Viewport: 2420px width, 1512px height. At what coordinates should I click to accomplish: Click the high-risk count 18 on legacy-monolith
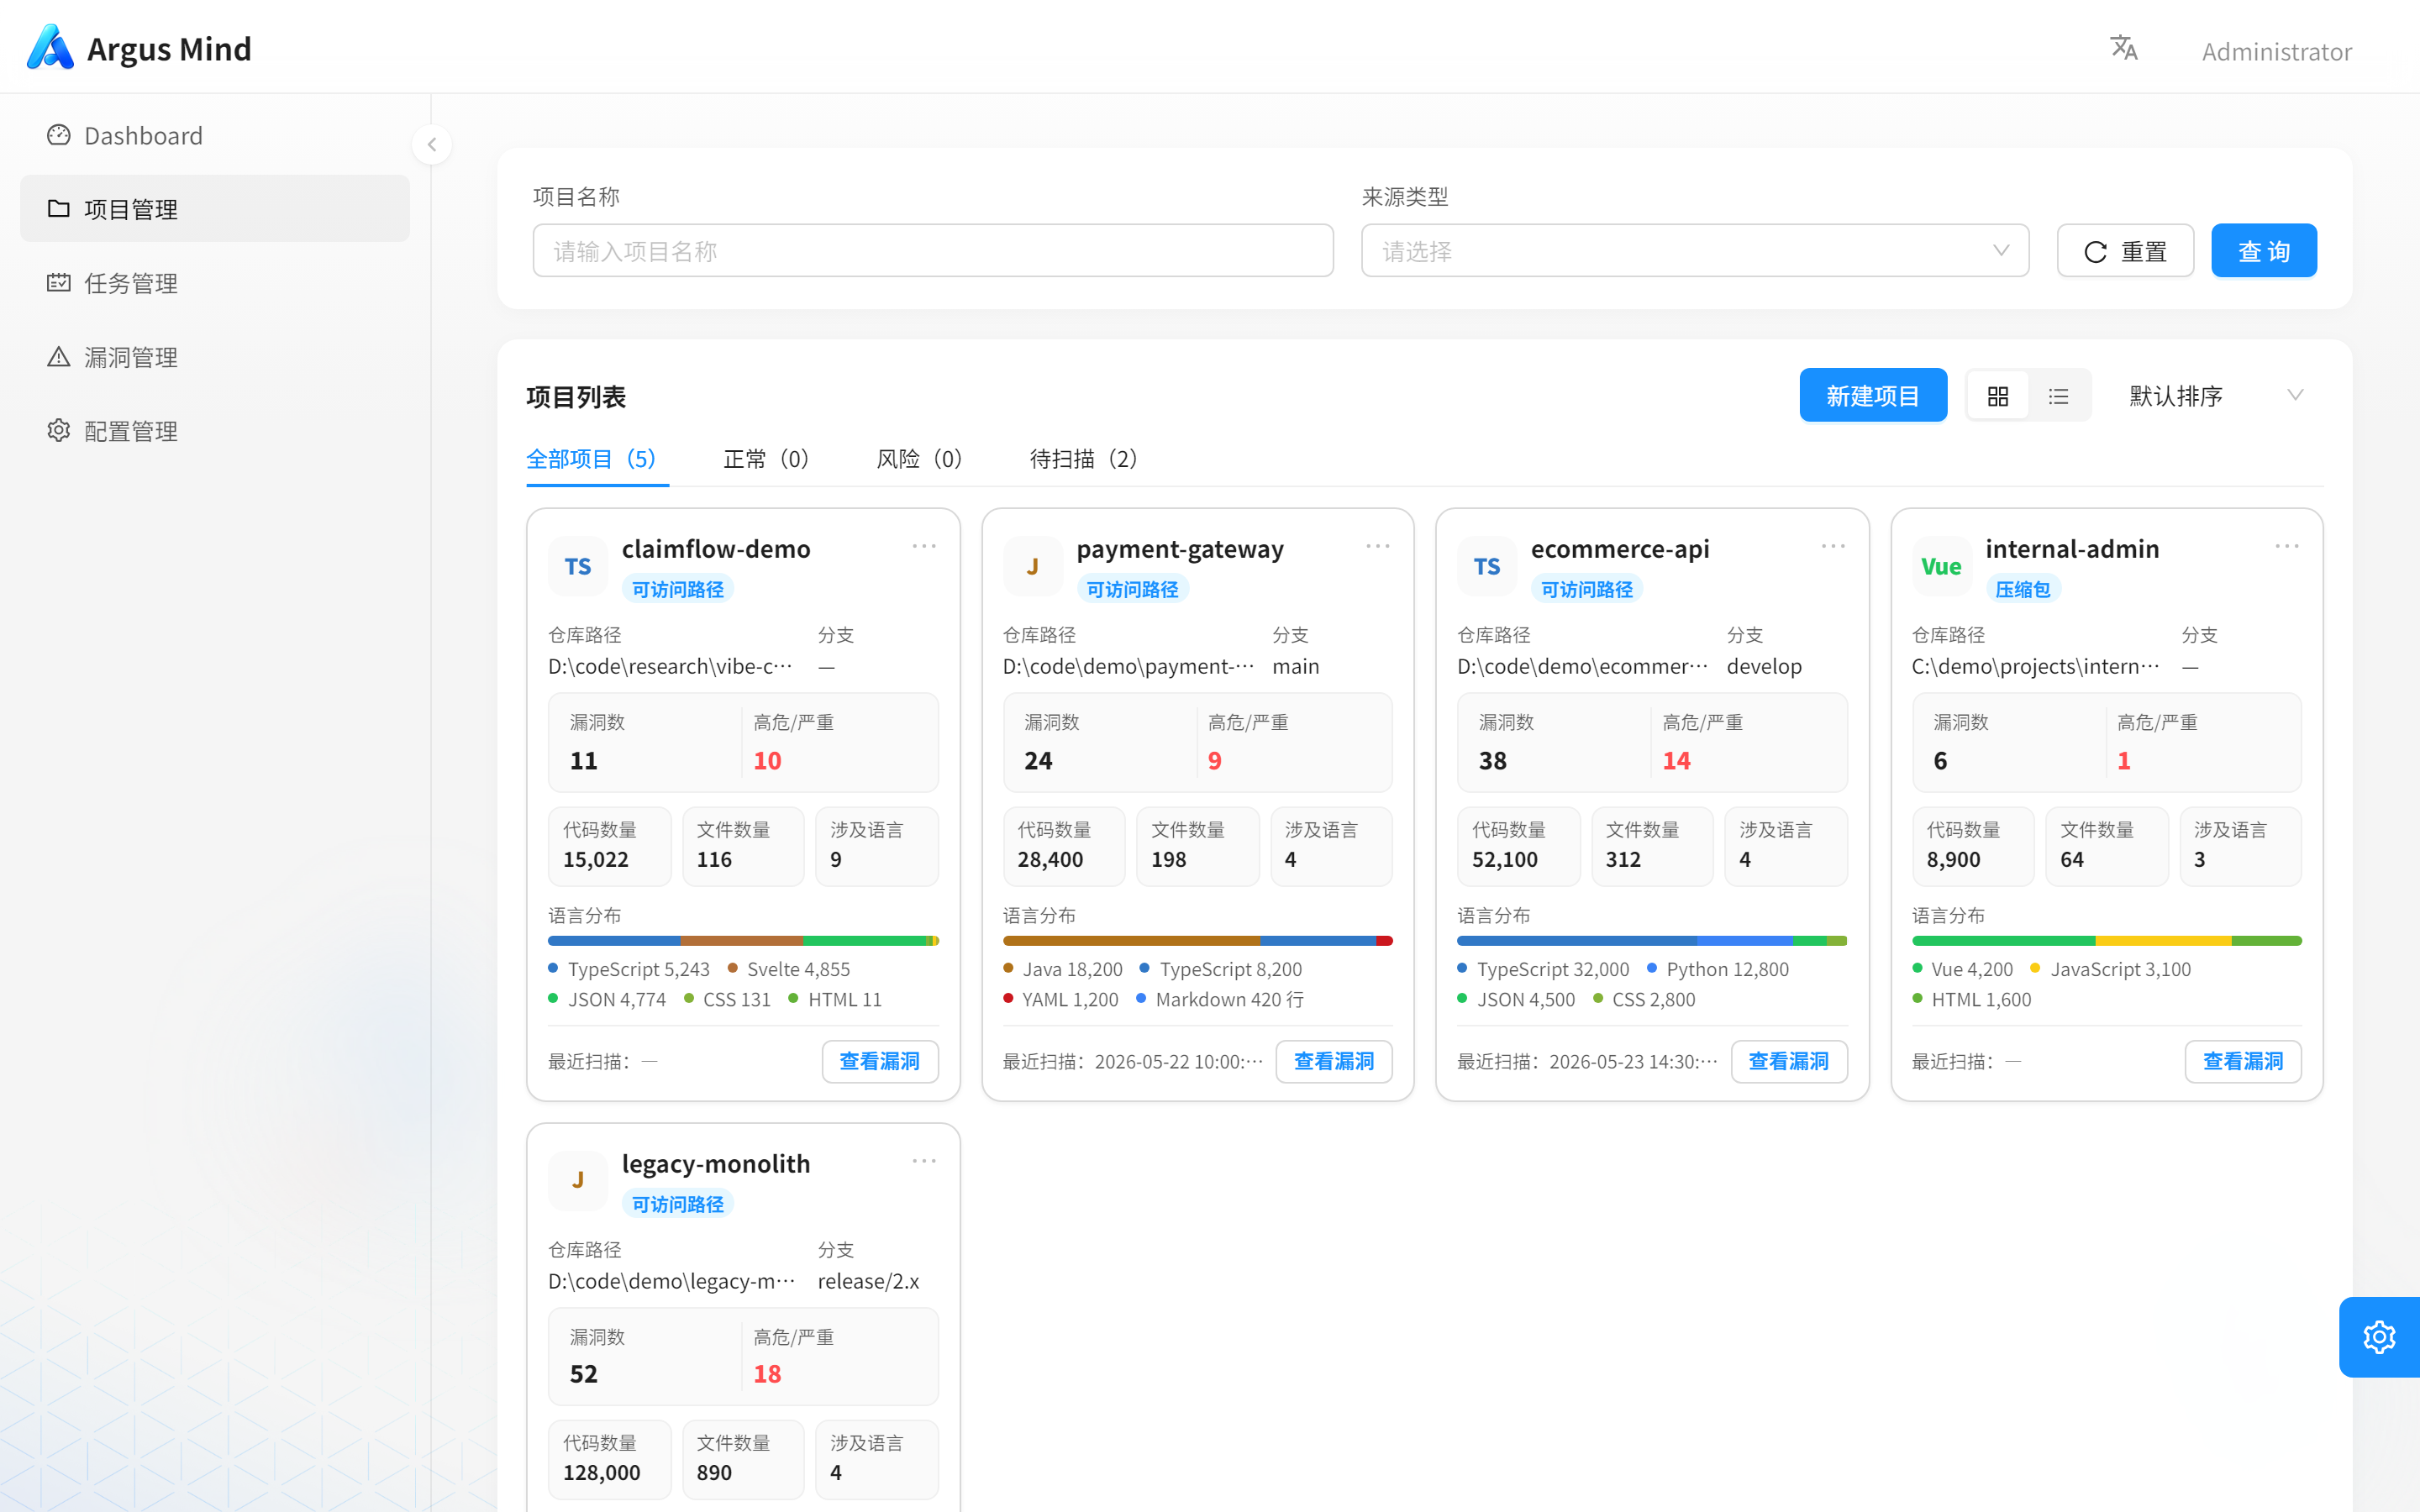pyautogui.click(x=767, y=1374)
